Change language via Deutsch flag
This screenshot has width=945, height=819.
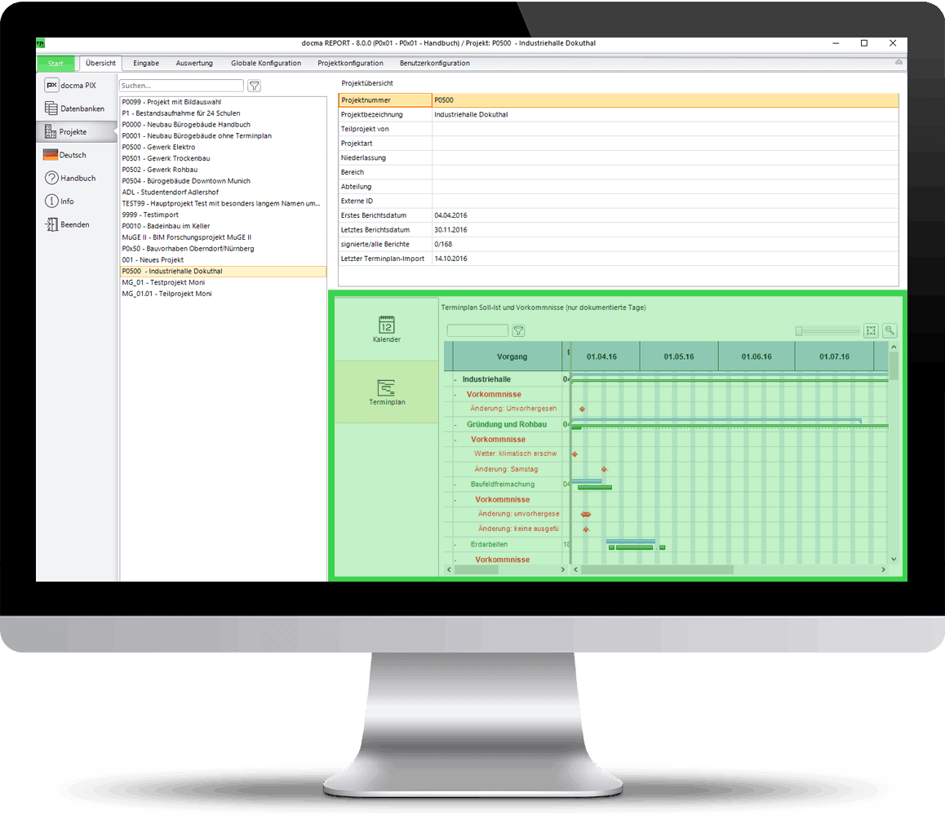65,155
